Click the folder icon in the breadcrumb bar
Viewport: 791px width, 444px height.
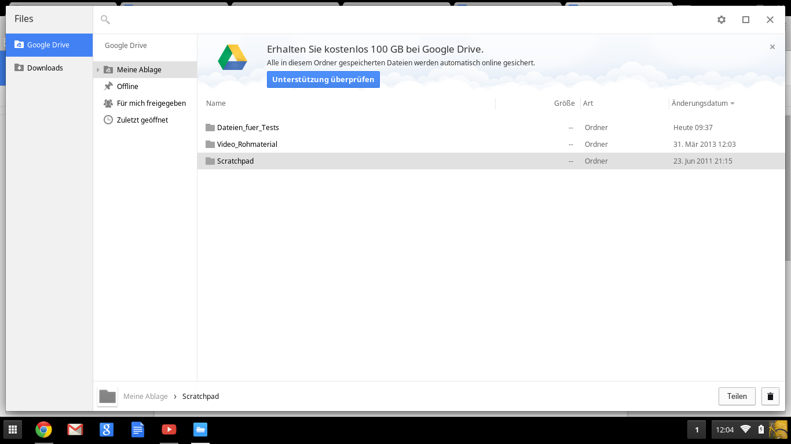[107, 396]
